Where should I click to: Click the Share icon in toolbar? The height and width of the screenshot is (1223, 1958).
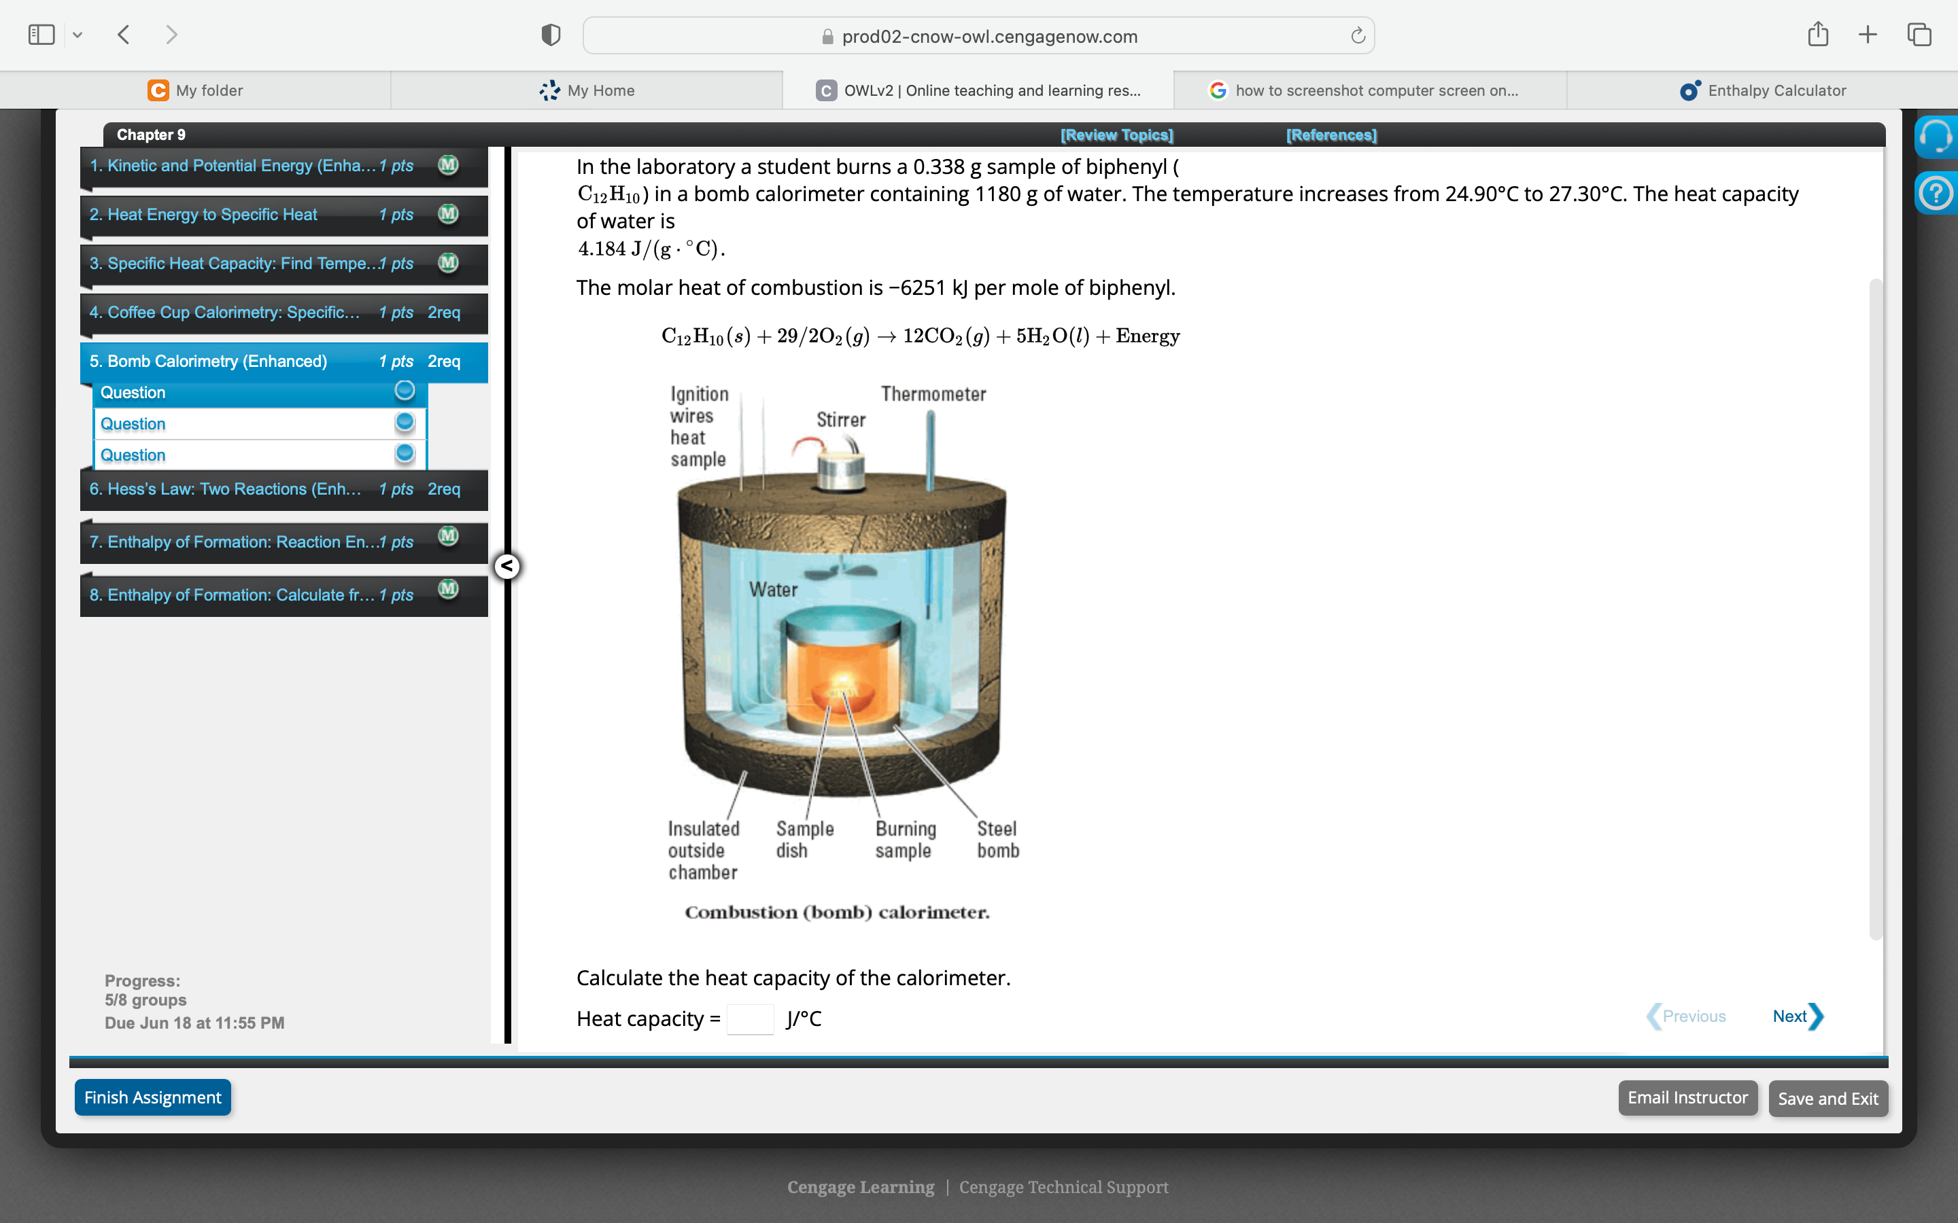pos(1818,34)
